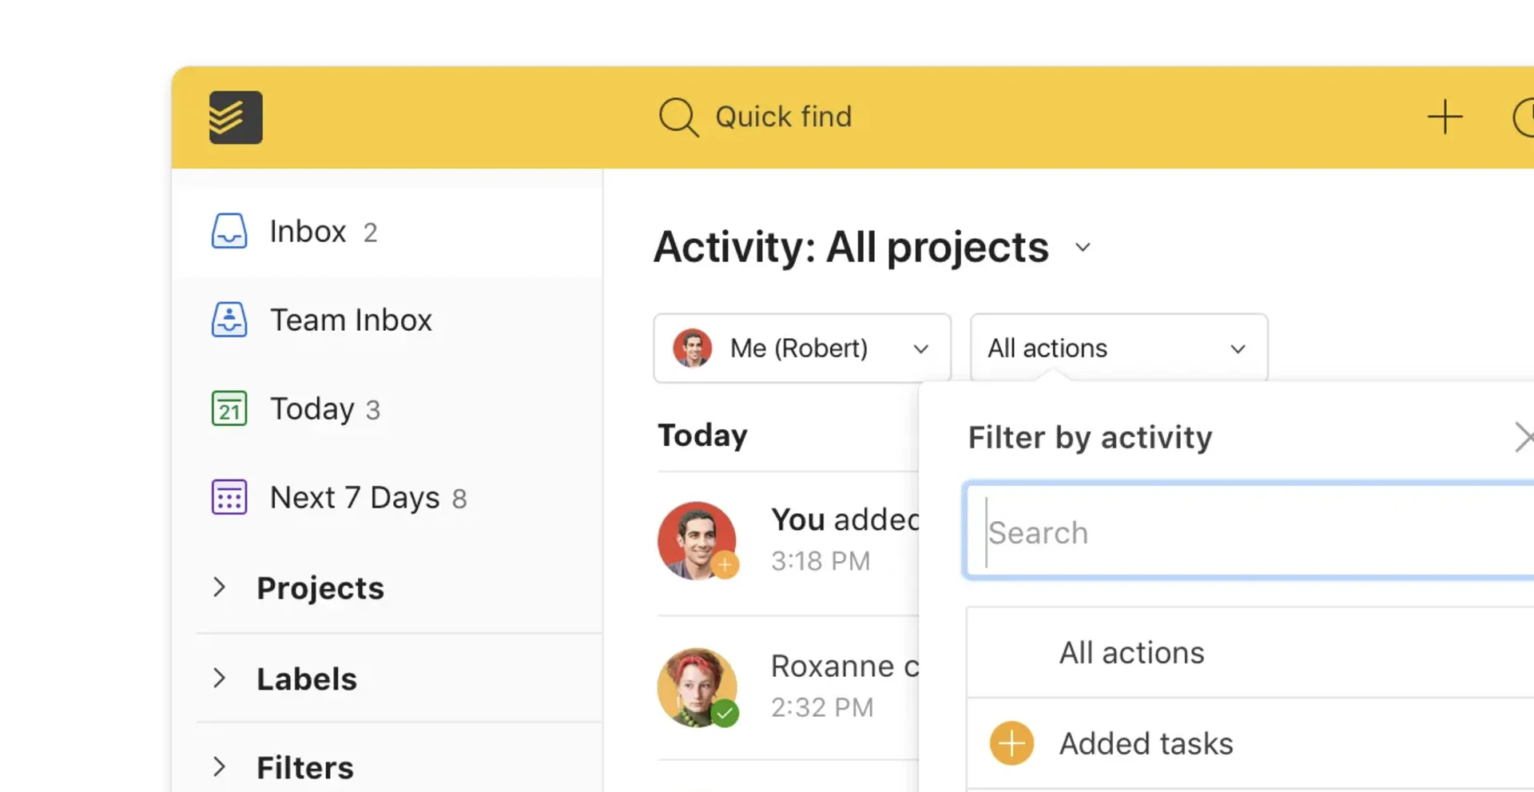Add a new task with the plus icon
The height and width of the screenshot is (792, 1534).
click(1444, 117)
